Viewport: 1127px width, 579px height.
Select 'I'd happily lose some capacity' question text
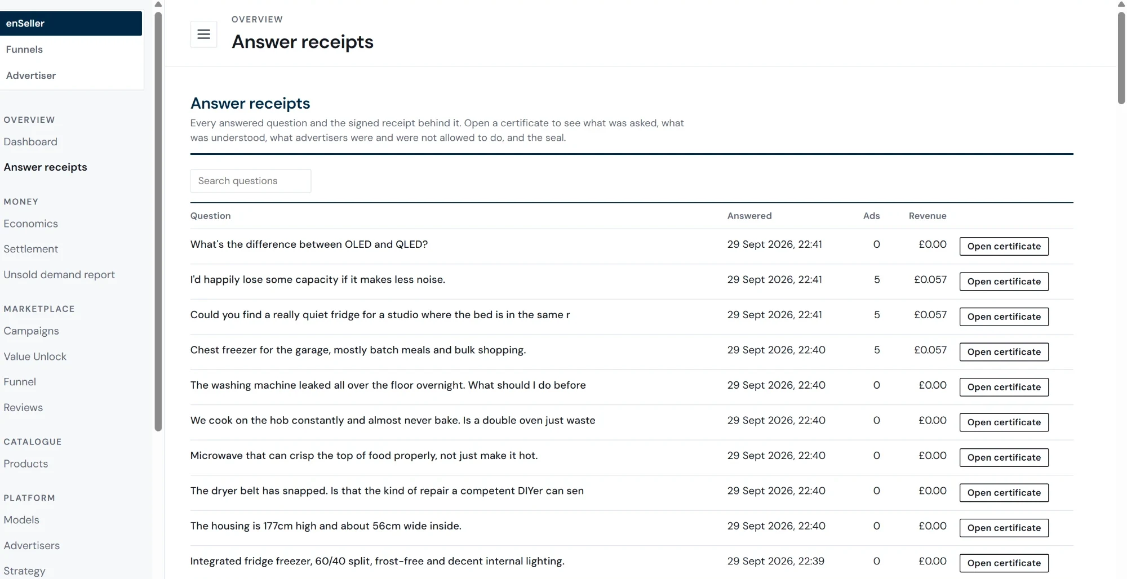(318, 279)
